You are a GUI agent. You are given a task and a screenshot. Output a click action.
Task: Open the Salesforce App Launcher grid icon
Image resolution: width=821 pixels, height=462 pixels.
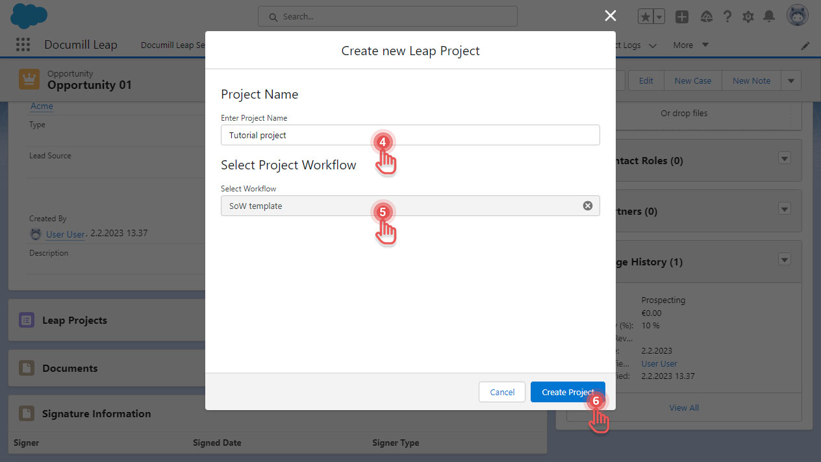coord(23,44)
